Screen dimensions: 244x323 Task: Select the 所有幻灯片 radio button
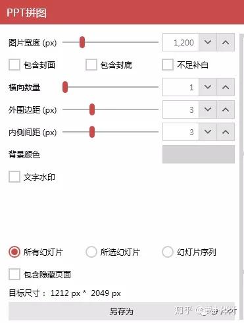click(14, 252)
